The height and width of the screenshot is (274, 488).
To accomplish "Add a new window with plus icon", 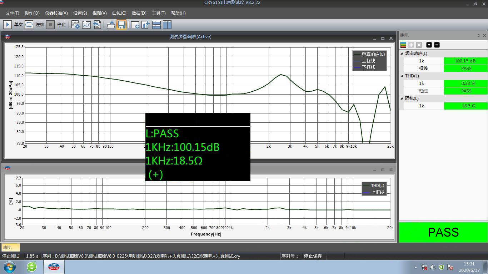I will coord(135,25).
